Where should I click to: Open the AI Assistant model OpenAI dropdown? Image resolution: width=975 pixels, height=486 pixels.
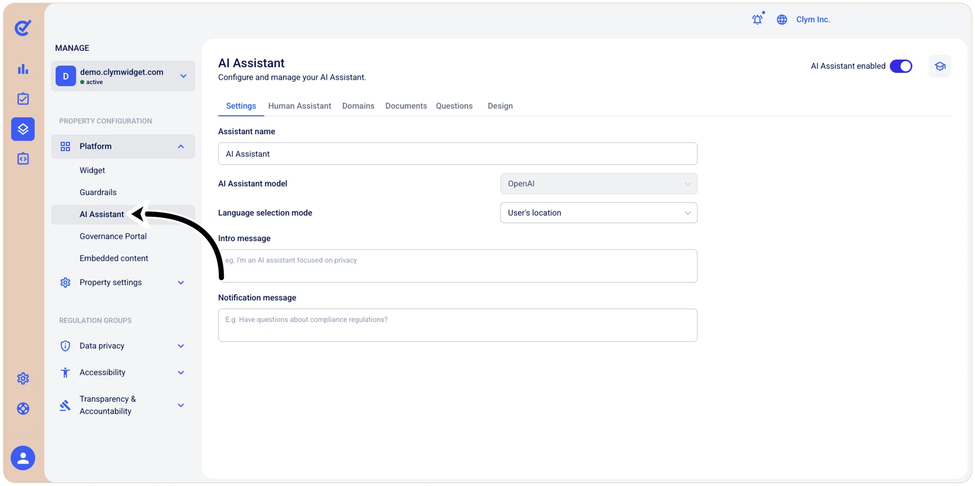(599, 184)
